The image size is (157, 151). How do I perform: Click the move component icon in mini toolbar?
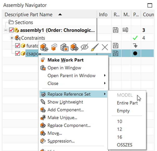(x=74, y=47)
